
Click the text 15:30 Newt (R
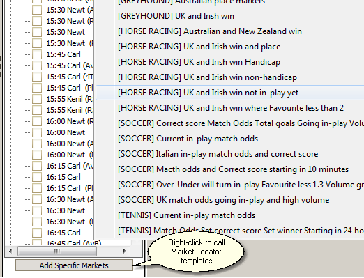tap(70, 21)
